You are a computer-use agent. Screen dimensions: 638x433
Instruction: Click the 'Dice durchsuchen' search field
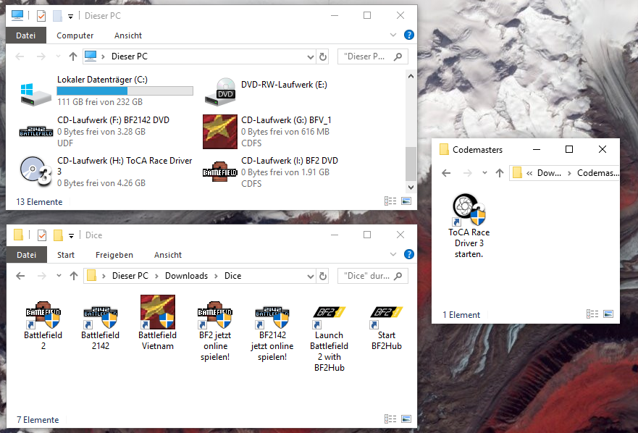373,276
